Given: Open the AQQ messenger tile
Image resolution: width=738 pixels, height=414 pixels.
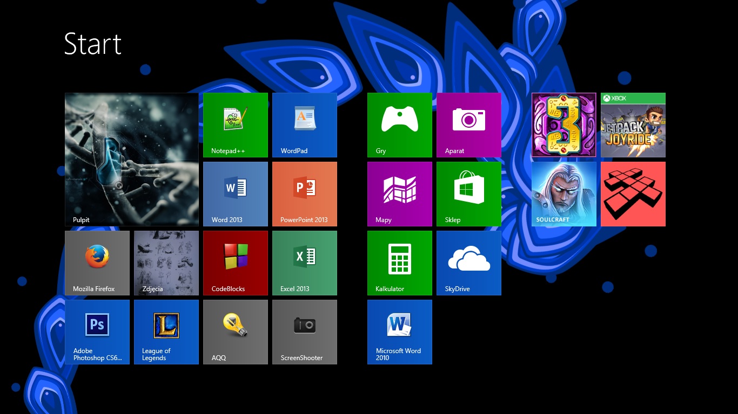Looking at the screenshot, I should point(236,332).
